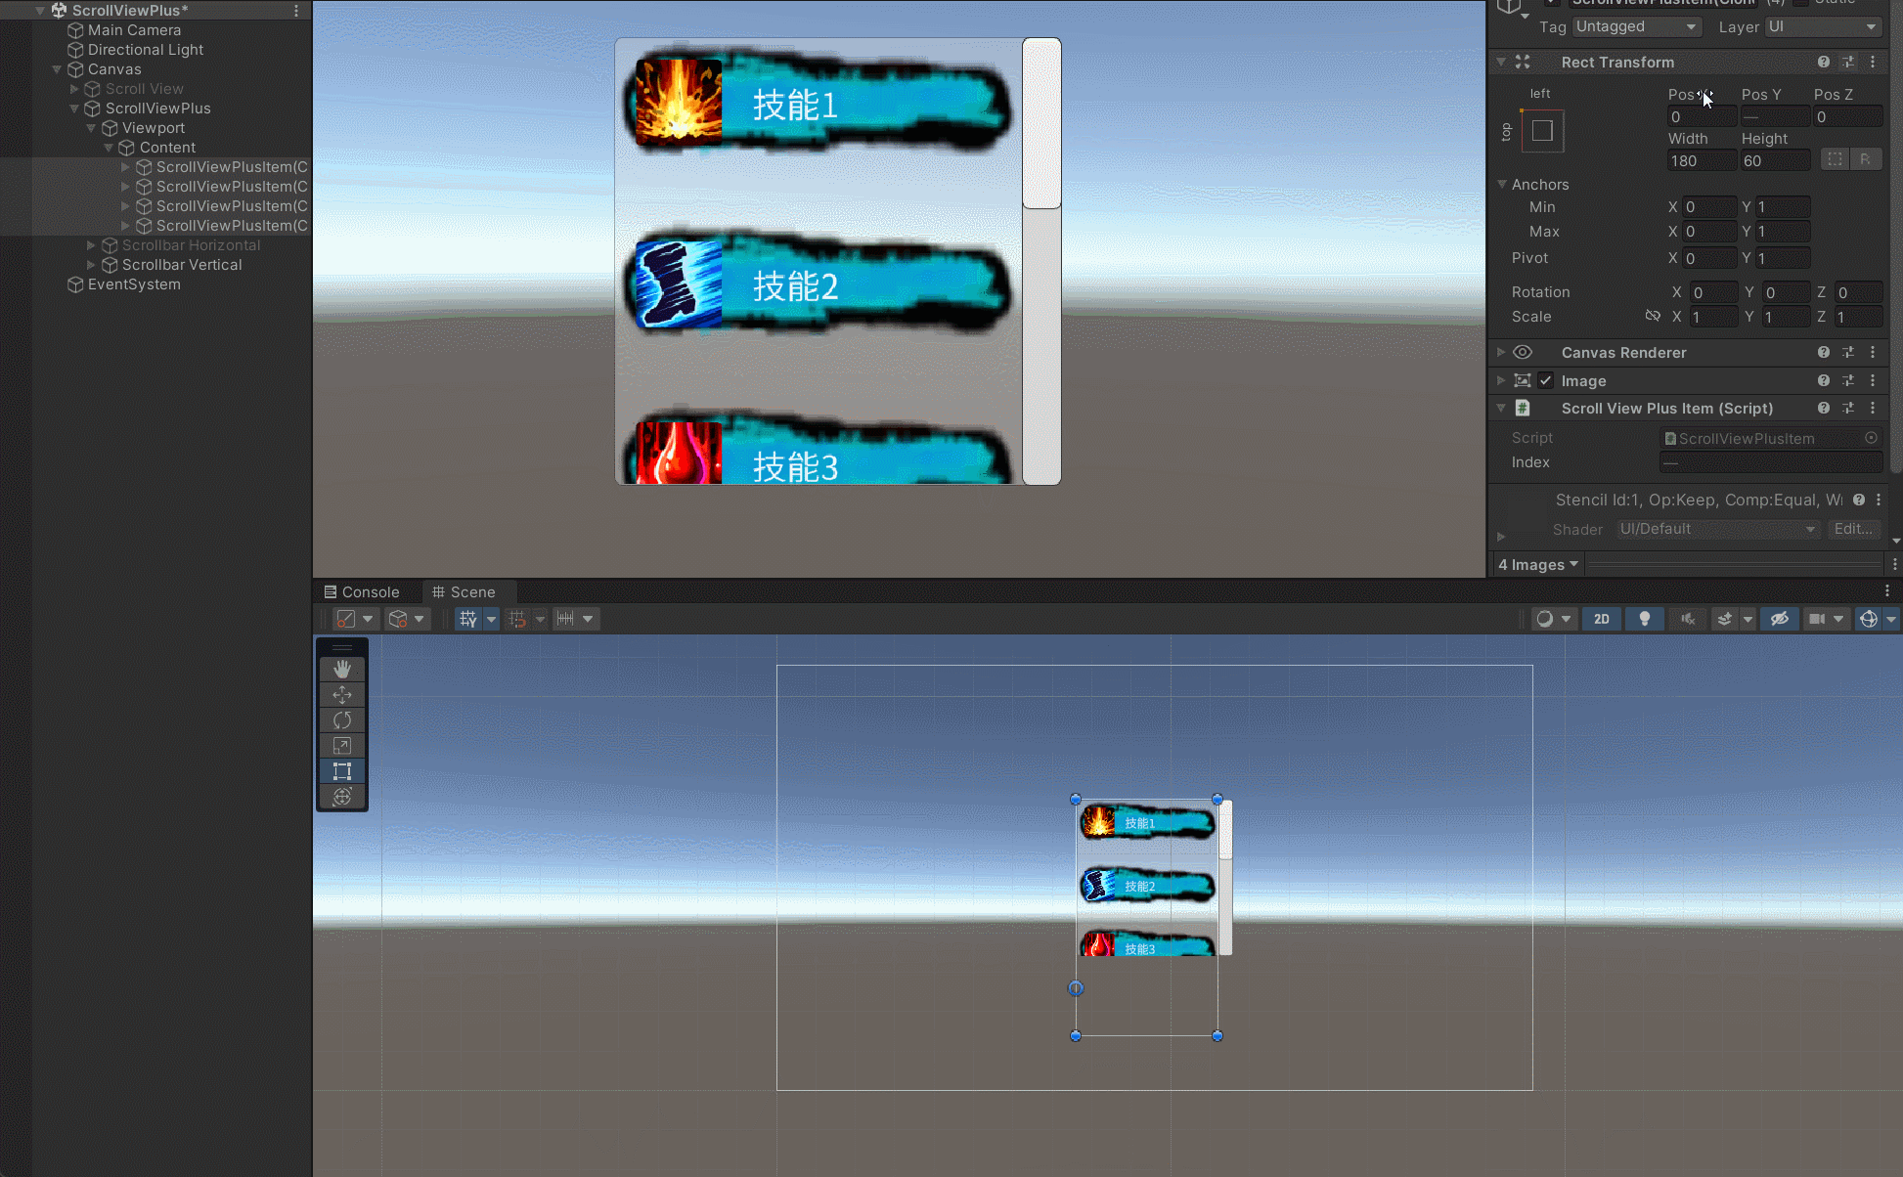The width and height of the screenshot is (1903, 1177).
Task: Toggle 2D view mode button
Action: (x=1602, y=619)
